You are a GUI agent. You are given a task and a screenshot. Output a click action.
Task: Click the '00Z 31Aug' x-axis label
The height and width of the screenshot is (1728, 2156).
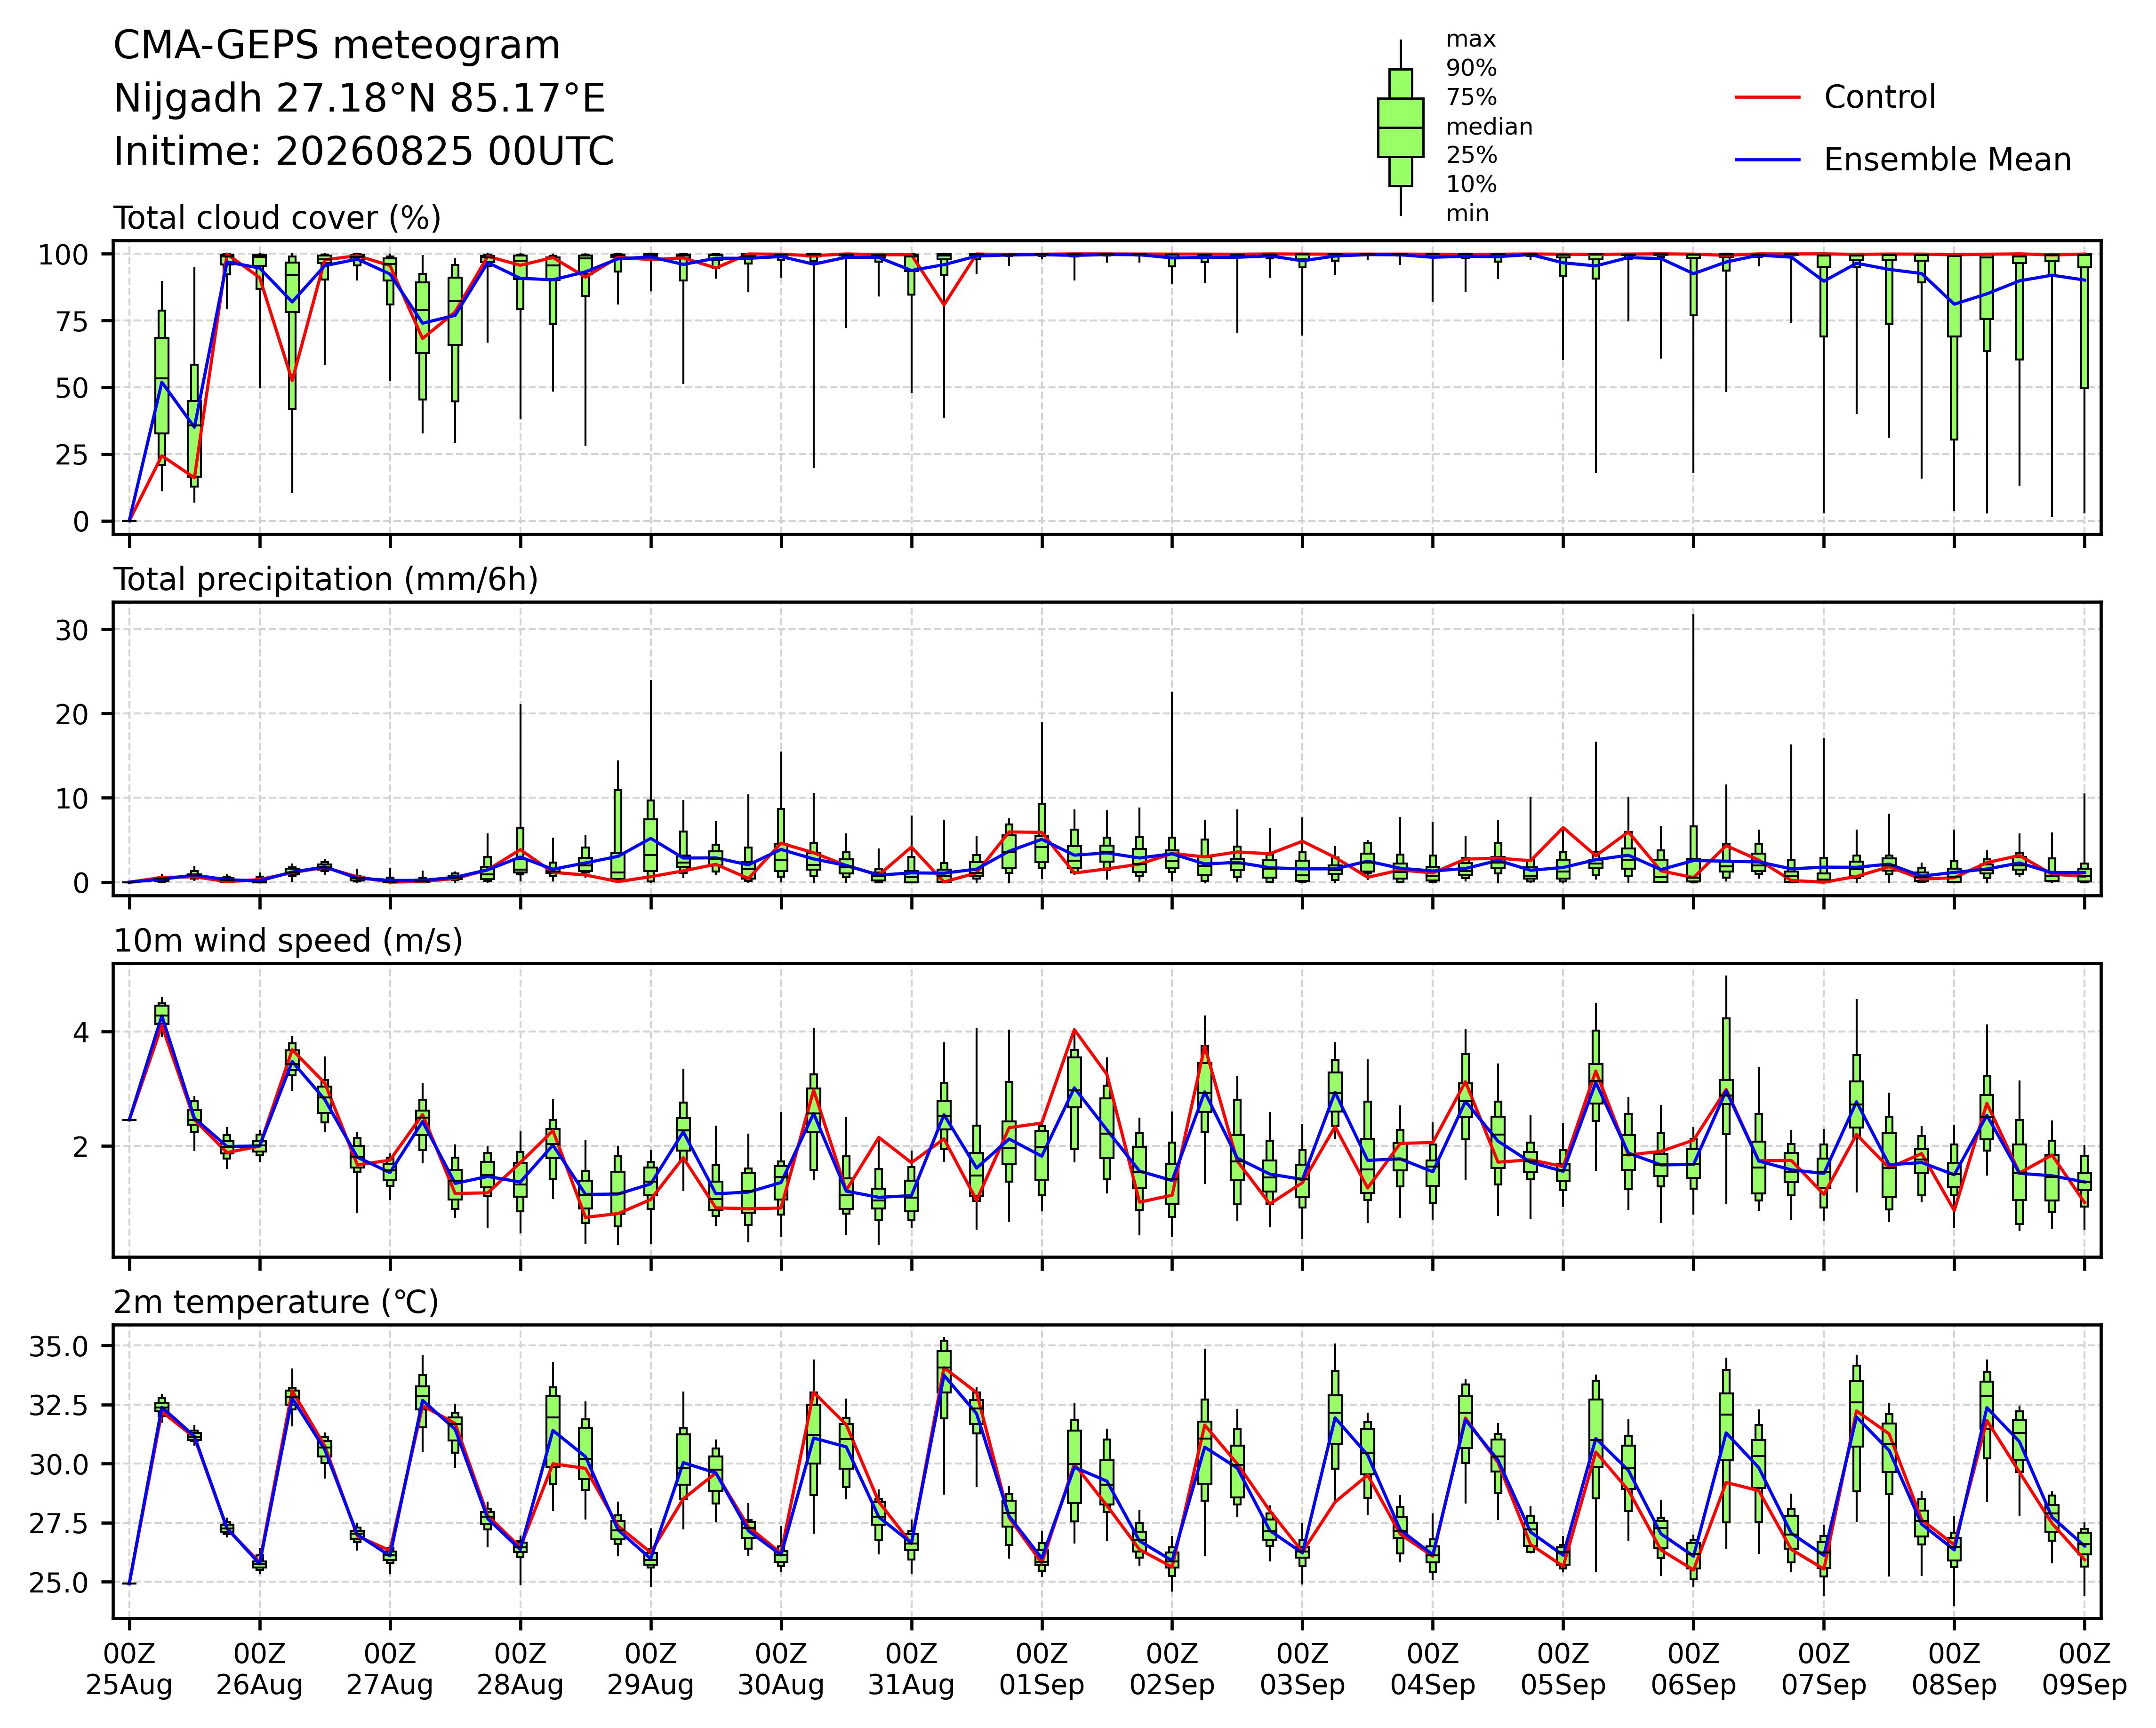(x=911, y=1670)
